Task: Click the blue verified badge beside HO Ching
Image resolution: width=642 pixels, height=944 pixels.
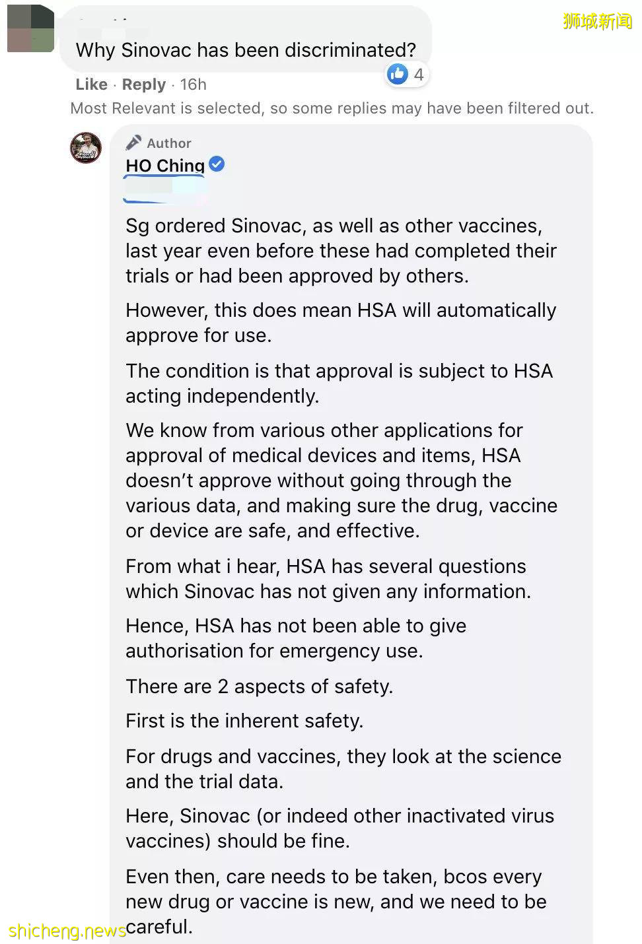Action: [x=217, y=164]
